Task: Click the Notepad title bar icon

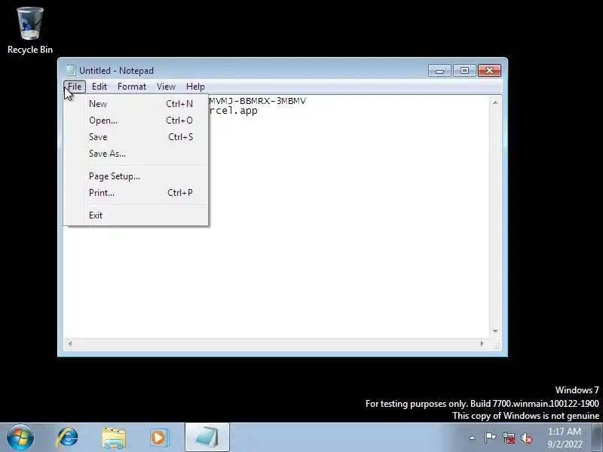Action: [x=71, y=70]
